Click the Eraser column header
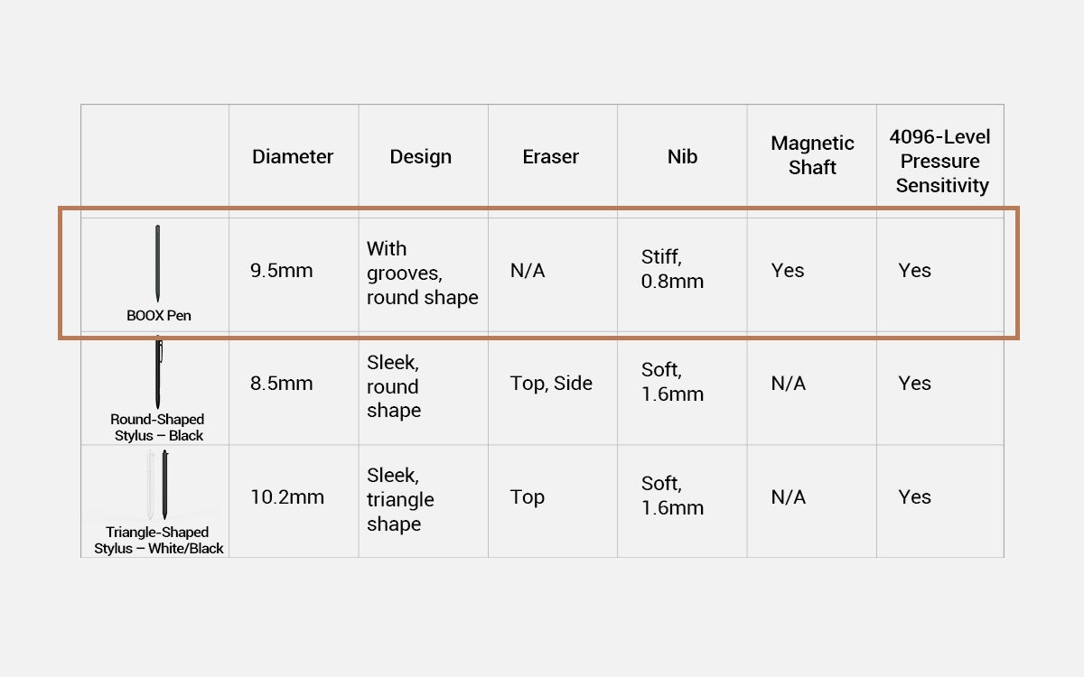 click(550, 156)
